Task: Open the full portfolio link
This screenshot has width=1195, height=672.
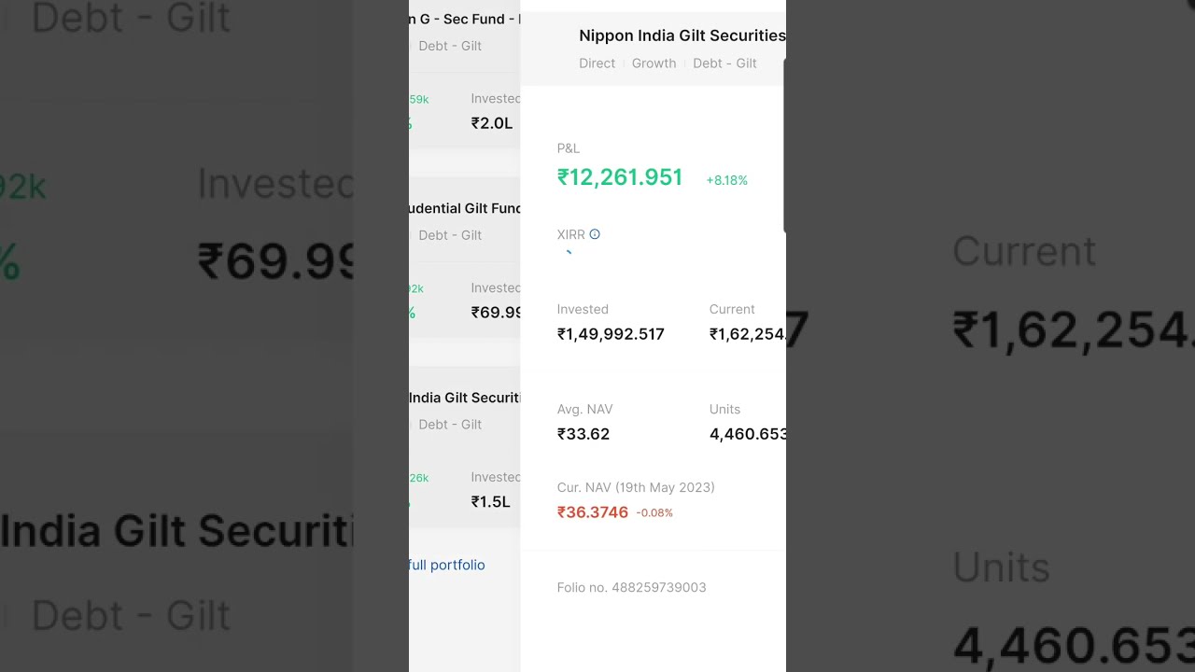Action: pyautogui.click(x=447, y=565)
